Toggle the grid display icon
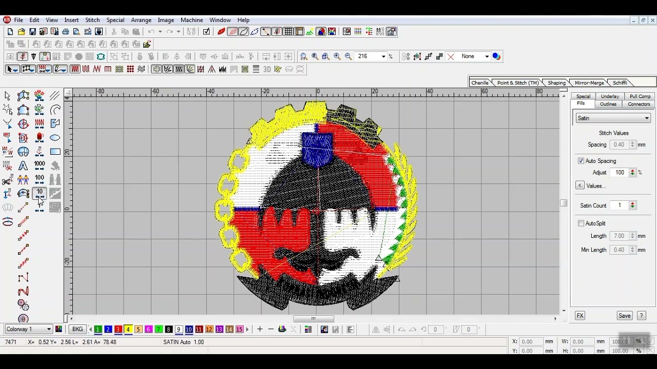Screen dimensions: 657x369 (x=288, y=32)
